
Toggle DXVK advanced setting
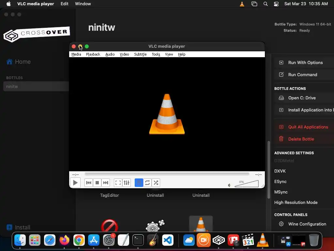point(280,171)
